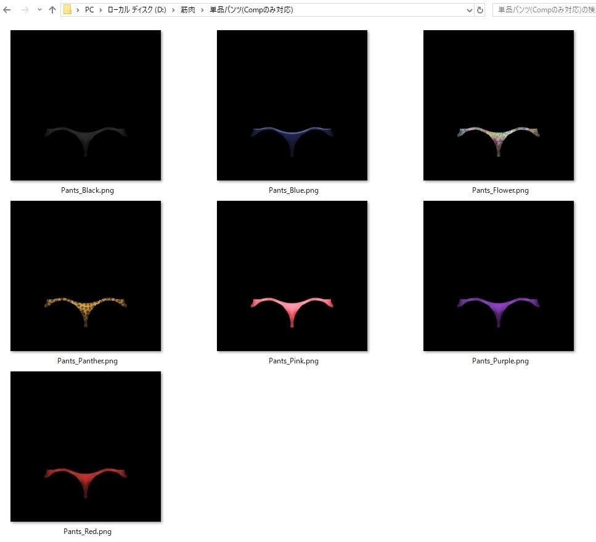The image size is (596, 542).
Task: Select Pants_Pink.png thumbnail
Action: [292, 276]
